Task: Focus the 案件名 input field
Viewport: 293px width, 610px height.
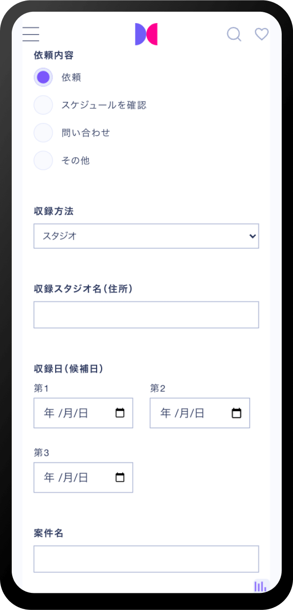Action: click(146, 559)
